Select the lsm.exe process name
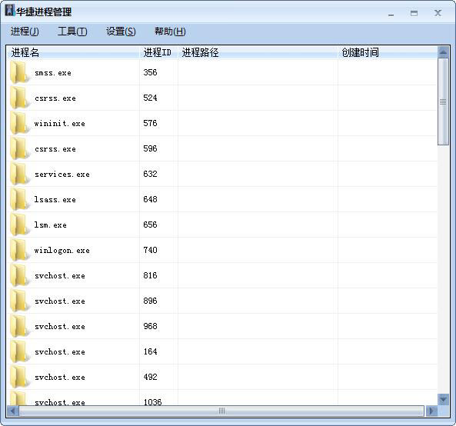This screenshot has width=456, height=426. click(x=50, y=225)
